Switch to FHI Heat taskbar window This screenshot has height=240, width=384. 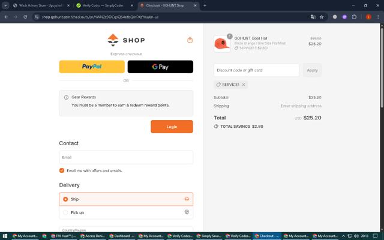pos(63,236)
